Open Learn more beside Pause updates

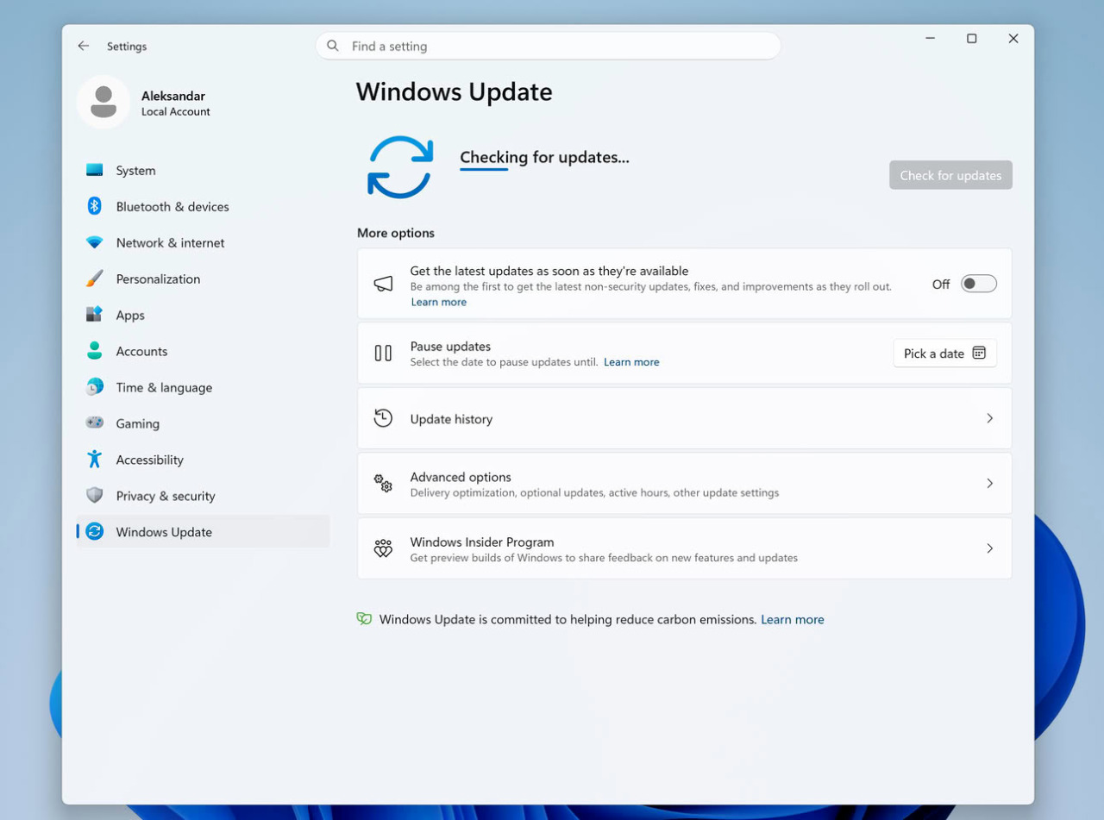(x=631, y=362)
